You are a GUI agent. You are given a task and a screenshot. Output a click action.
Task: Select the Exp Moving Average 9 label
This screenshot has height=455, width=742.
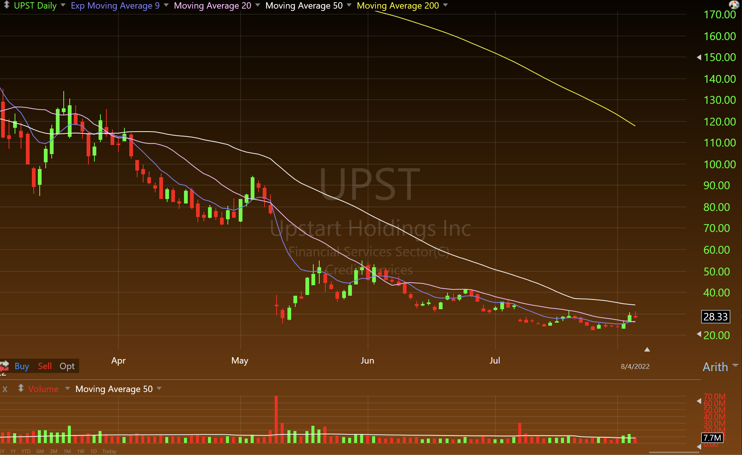[115, 6]
